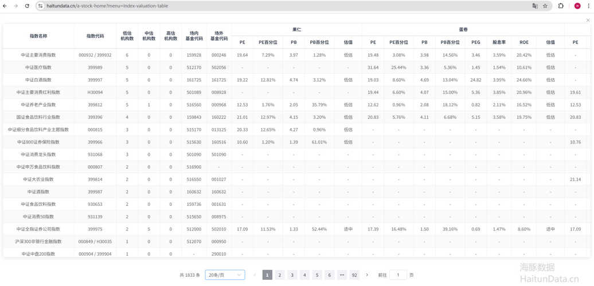
Task: Click the 果仁 group header
Action: coord(296,30)
